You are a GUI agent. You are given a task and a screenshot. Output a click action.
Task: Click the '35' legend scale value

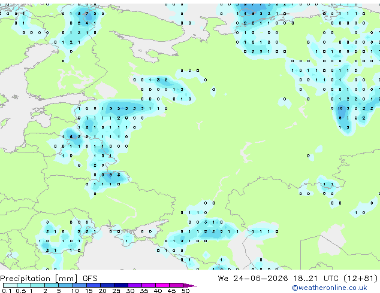[x=144, y=291]
